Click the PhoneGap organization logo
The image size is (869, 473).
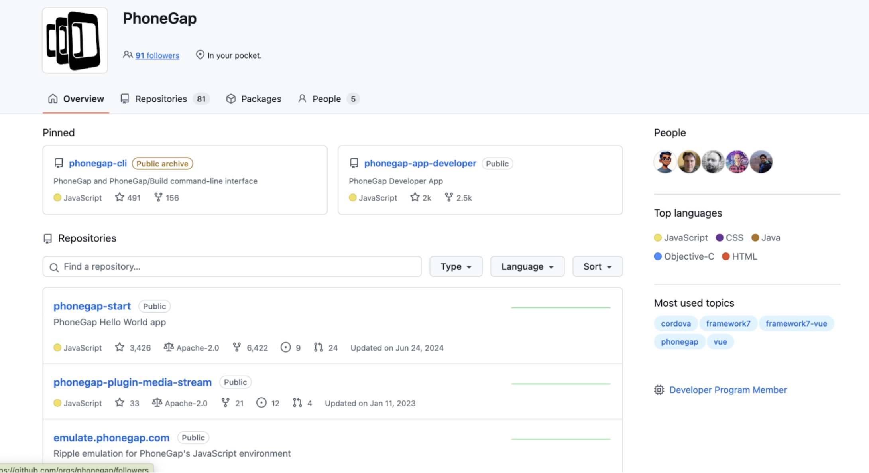[74, 39]
